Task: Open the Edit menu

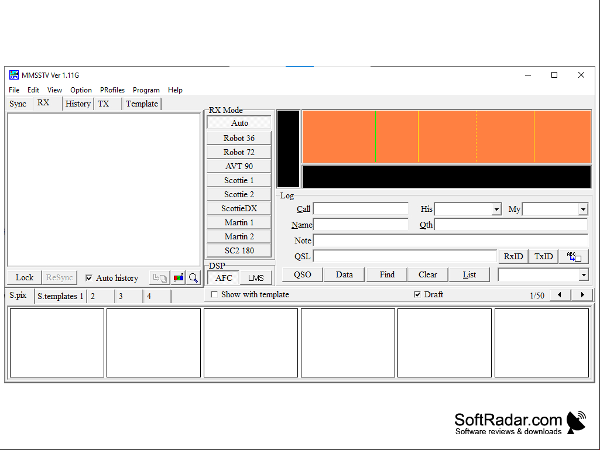Action: [x=33, y=90]
